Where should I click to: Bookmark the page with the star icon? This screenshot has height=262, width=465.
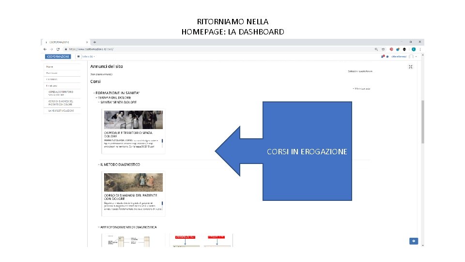[383, 49]
